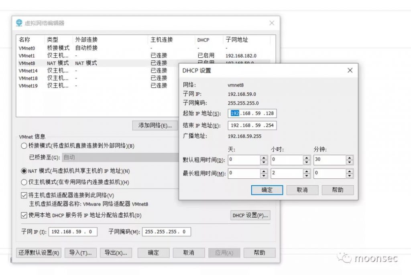Image resolution: width=411 pixels, height=275 pixels.
Task: Decrease 默认租用时间 hours value
Action: [x=306, y=162]
